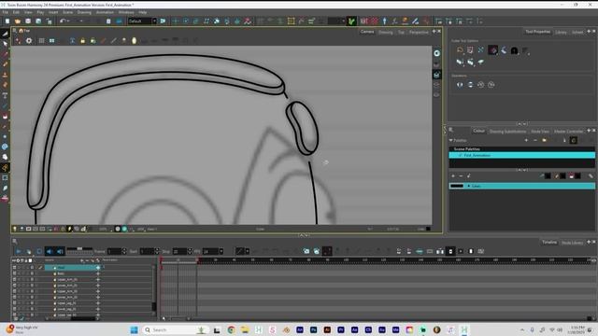Add a new colour with plus button
The height and width of the screenshot is (336, 598).
tap(453, 176)
